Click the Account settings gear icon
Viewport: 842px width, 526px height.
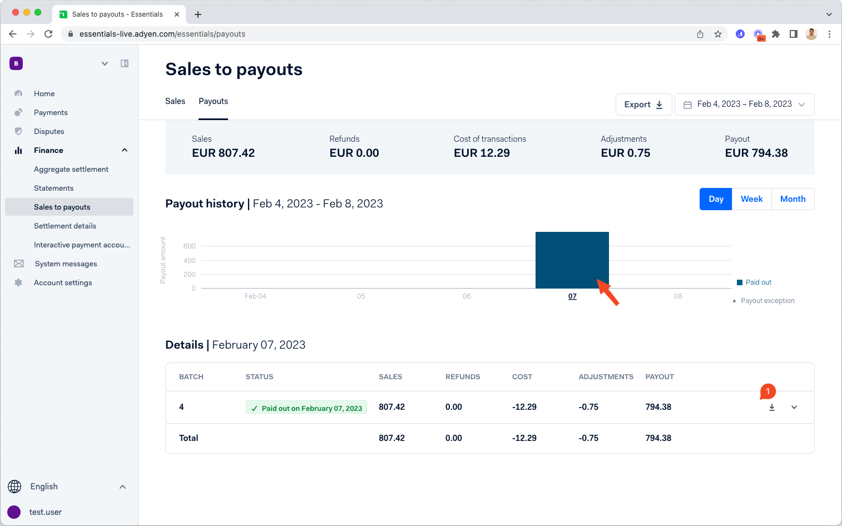pyautogui.click(x=19, y=282)
